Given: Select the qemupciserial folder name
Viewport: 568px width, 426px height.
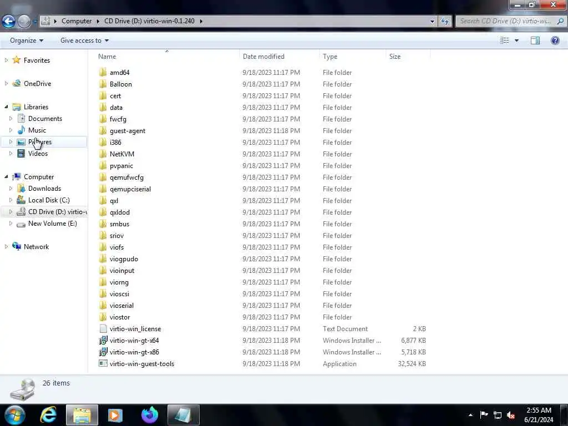Looking at the screenshot, I should [130, 189].
